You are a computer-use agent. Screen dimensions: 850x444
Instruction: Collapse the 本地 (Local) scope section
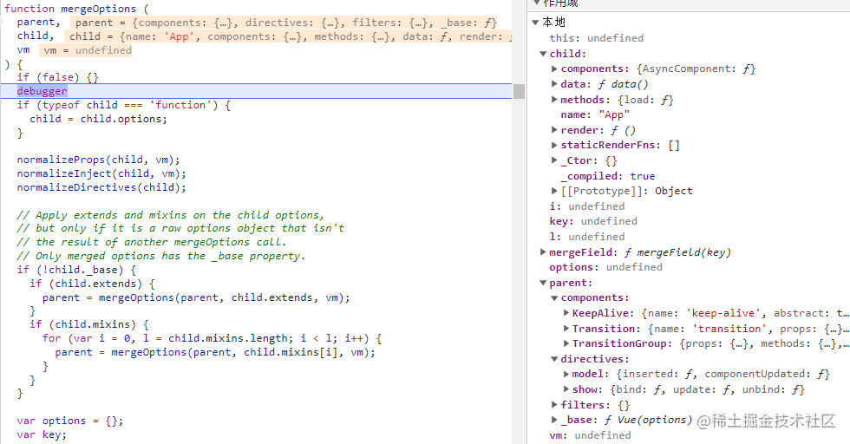pos(535,23)
